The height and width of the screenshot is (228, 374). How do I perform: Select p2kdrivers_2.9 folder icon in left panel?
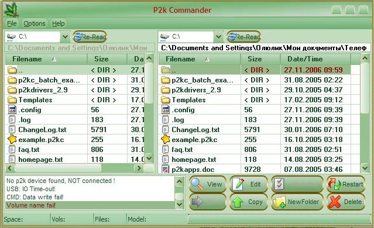(x=12, y=90)
